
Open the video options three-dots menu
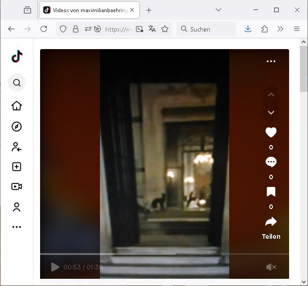(271, 61)
